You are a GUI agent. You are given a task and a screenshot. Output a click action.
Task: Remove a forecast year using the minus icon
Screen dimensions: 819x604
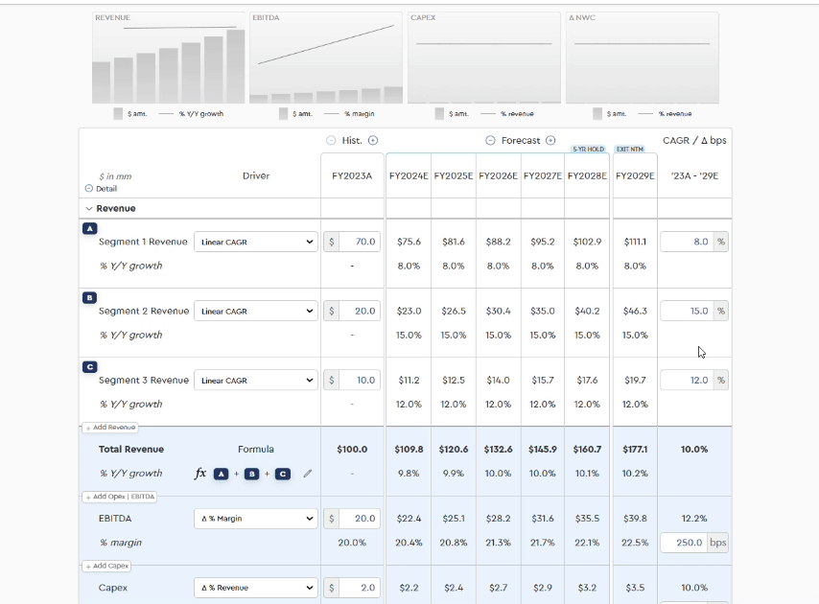point(490,141)
